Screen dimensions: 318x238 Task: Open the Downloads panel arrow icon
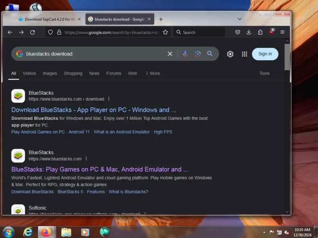tap(249, 32)
